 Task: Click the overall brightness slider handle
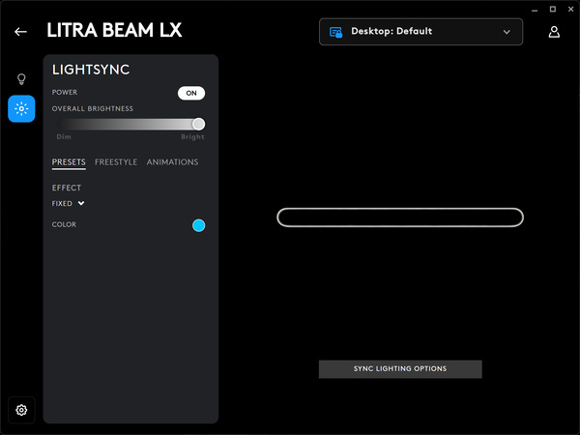coord(198,124)
